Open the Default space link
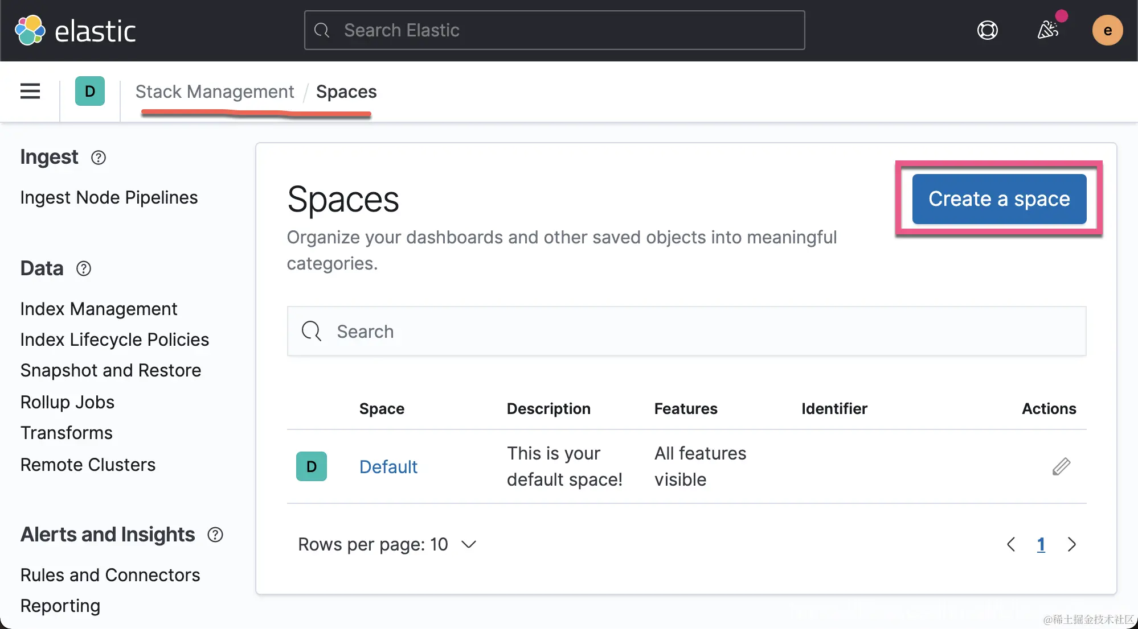This screenshot has height=629, width=1138. point(388,467)
